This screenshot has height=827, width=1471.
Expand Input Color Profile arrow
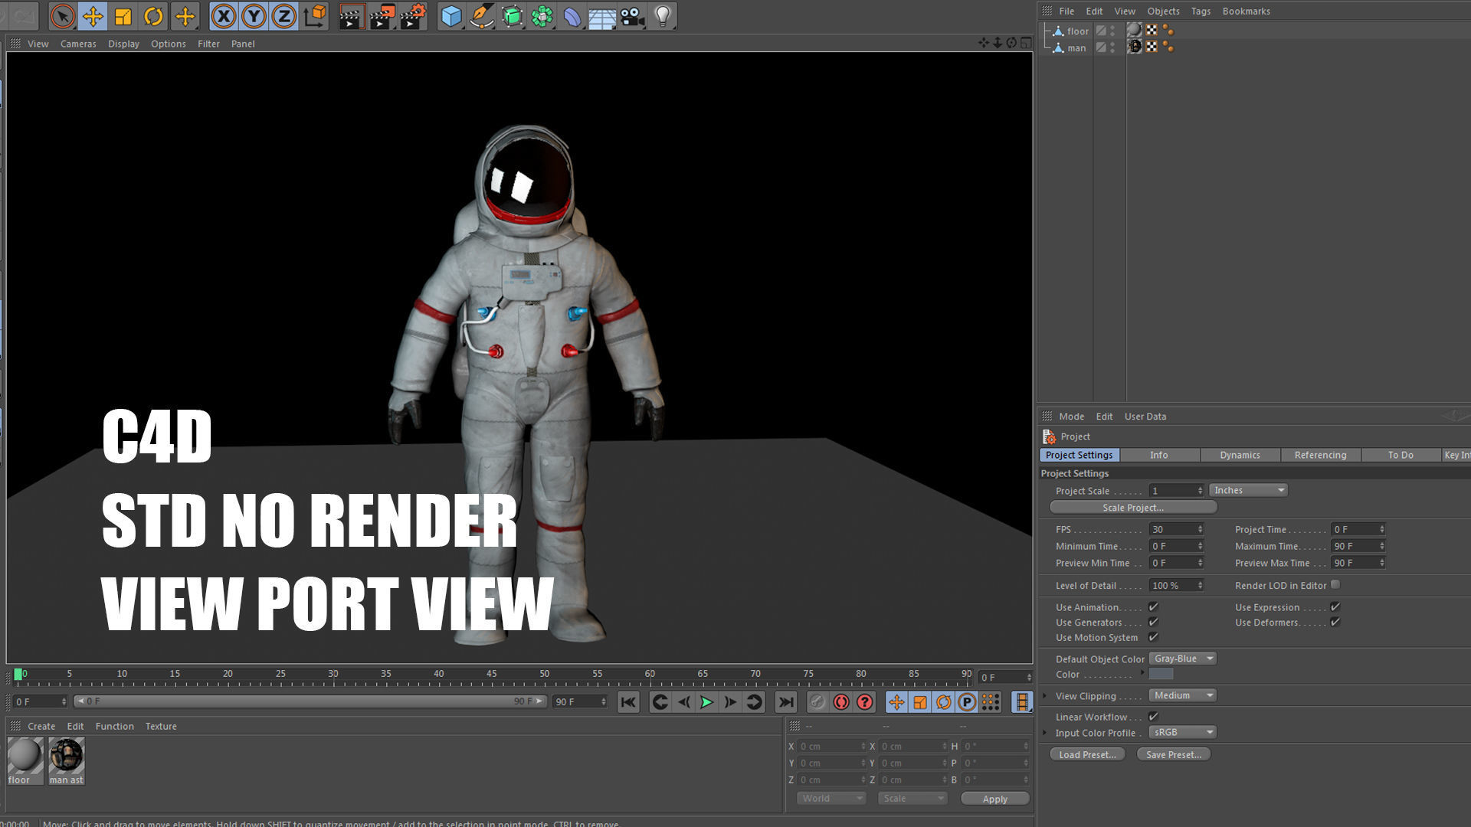1045,732
